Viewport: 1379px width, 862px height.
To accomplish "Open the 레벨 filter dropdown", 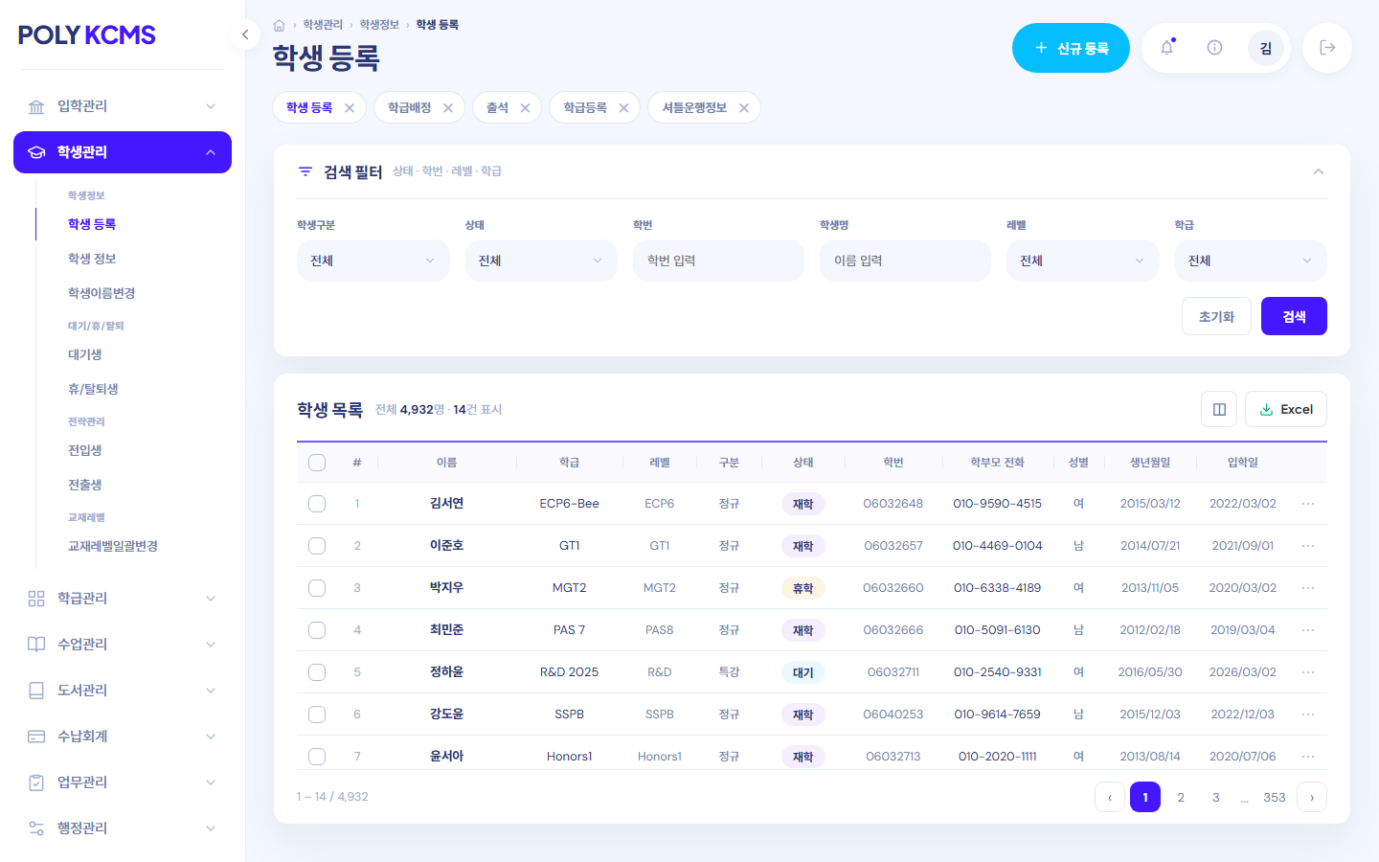I will pyautogui.click(x=1083, y=261).
